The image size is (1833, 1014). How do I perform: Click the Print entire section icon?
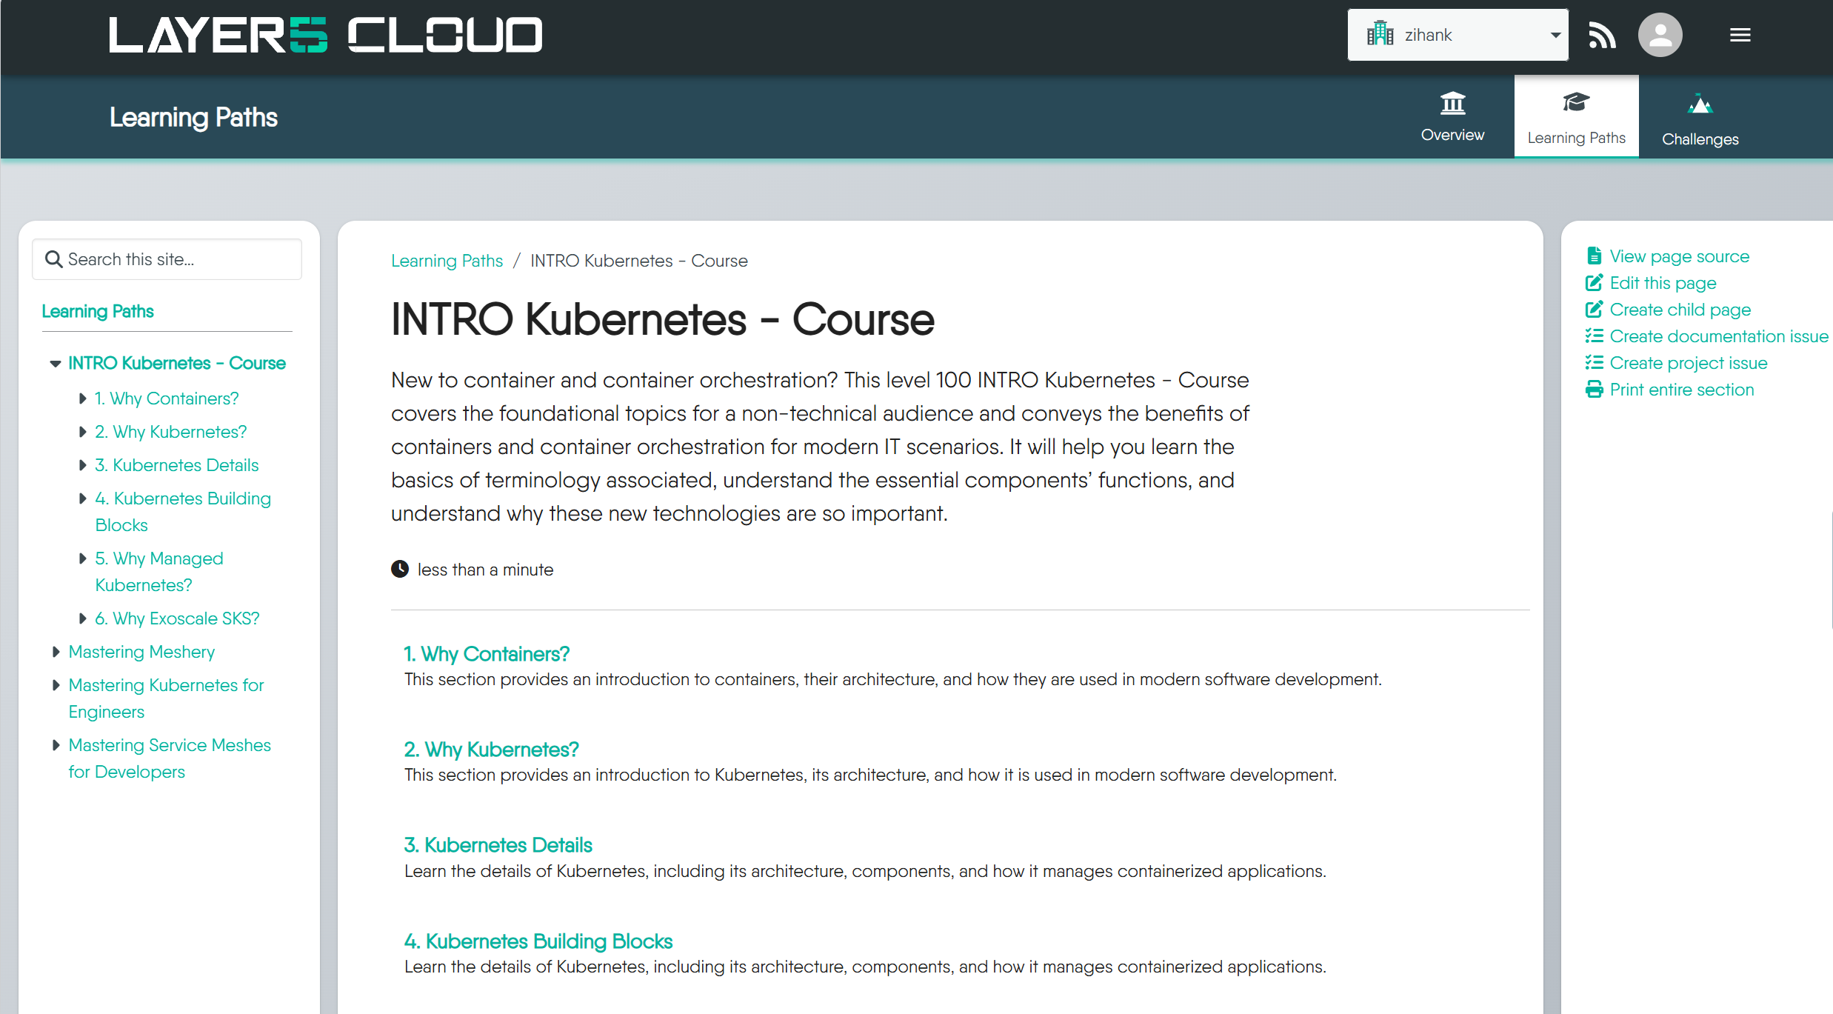click(1594, 390)
